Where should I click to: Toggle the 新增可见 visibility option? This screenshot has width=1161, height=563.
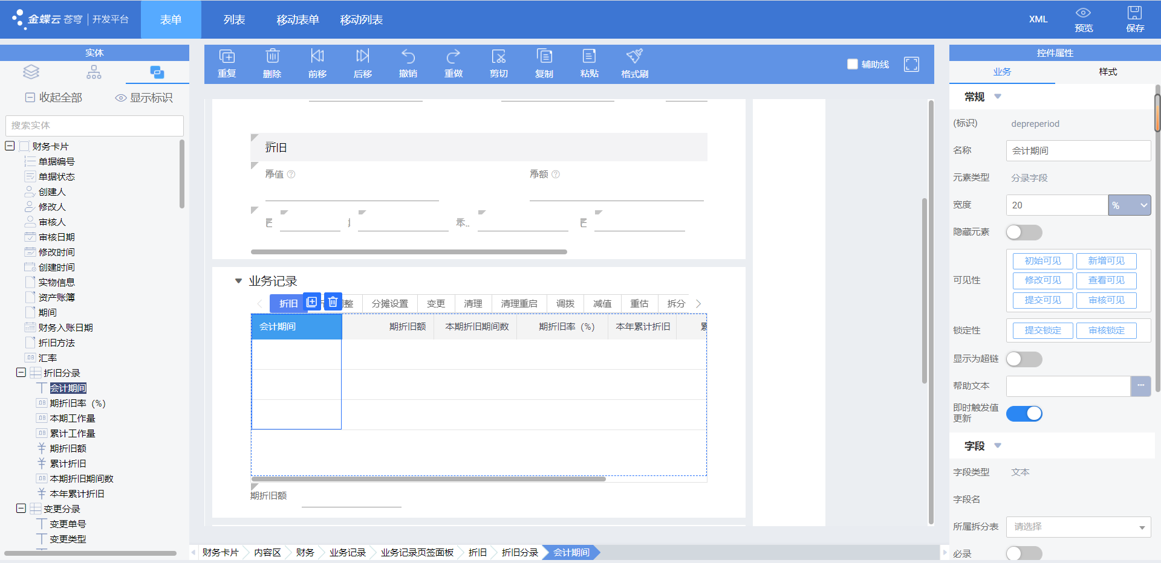(x=1106, y=261)
